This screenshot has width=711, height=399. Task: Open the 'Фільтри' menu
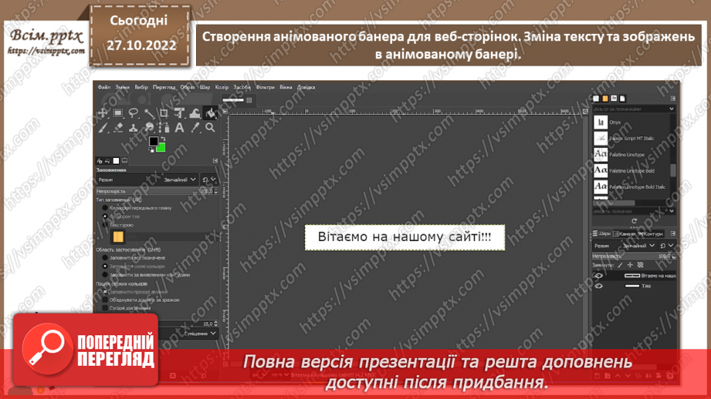point(265,88)
